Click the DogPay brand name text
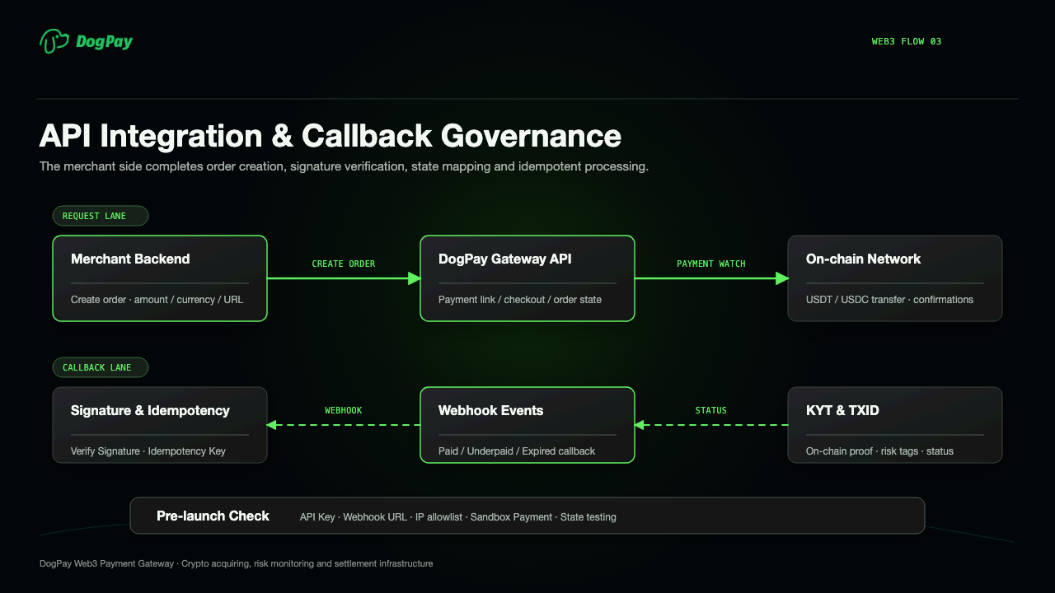 [104, 41]
